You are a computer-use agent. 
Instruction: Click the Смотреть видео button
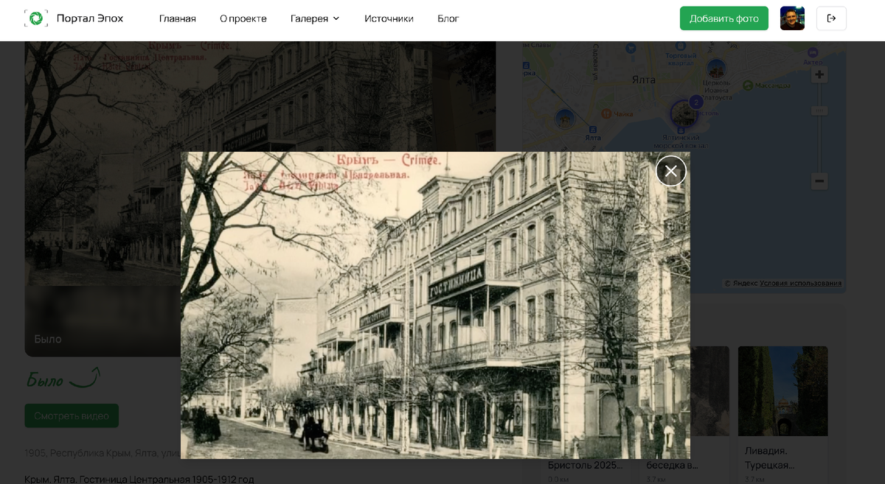click(72, 415)
